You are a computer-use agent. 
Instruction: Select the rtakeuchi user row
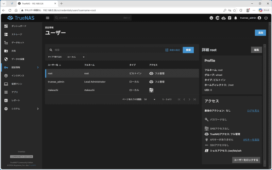point(122,90)
